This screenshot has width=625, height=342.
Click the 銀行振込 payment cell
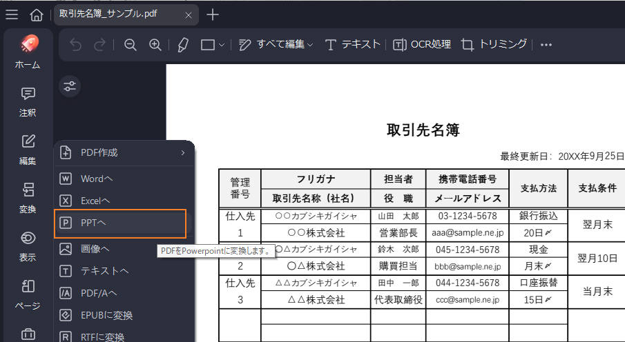tap(539, 216)
